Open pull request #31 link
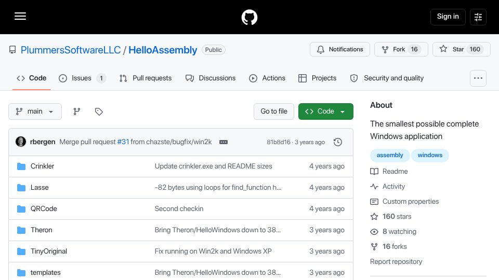The image size is (499, 280). [x=123, y=142]
